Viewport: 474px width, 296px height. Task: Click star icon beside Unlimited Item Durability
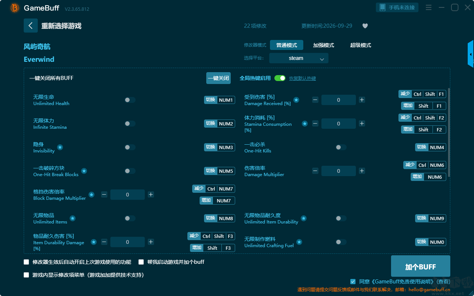(304, 218)
